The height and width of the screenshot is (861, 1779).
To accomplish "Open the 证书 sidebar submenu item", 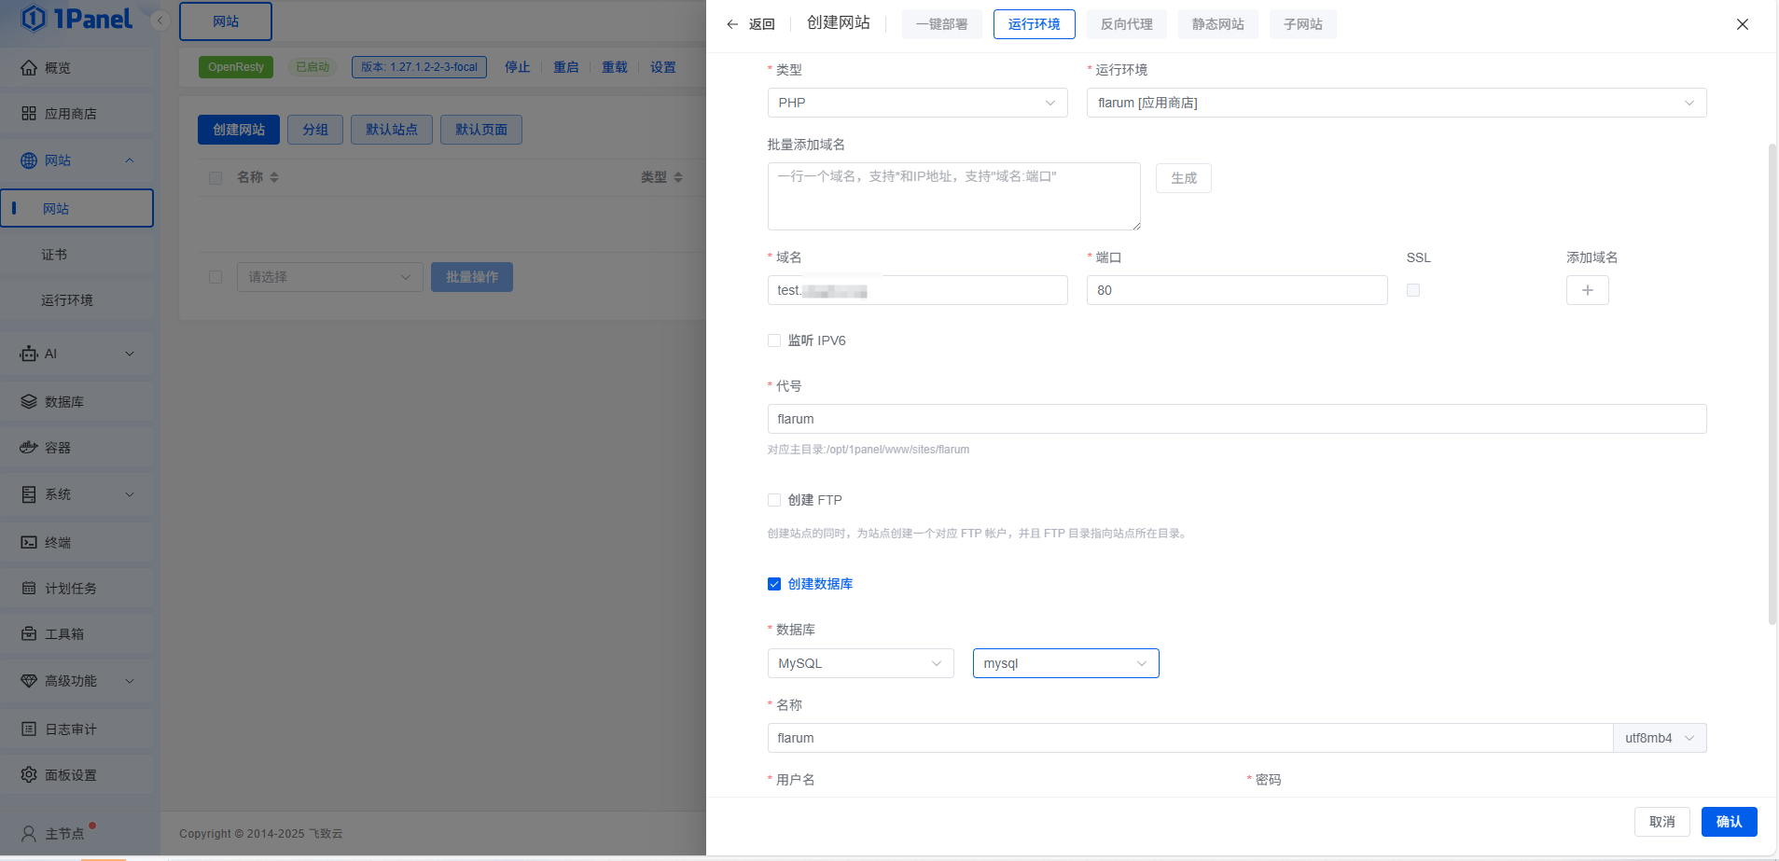I will coord(77,255).
